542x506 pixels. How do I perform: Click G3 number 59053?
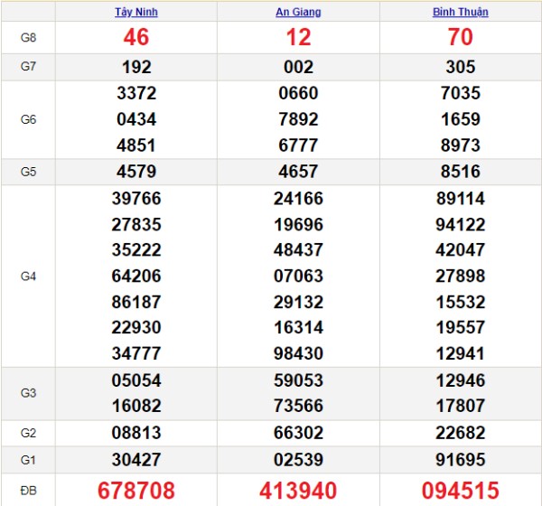click(x=298, y=380)
